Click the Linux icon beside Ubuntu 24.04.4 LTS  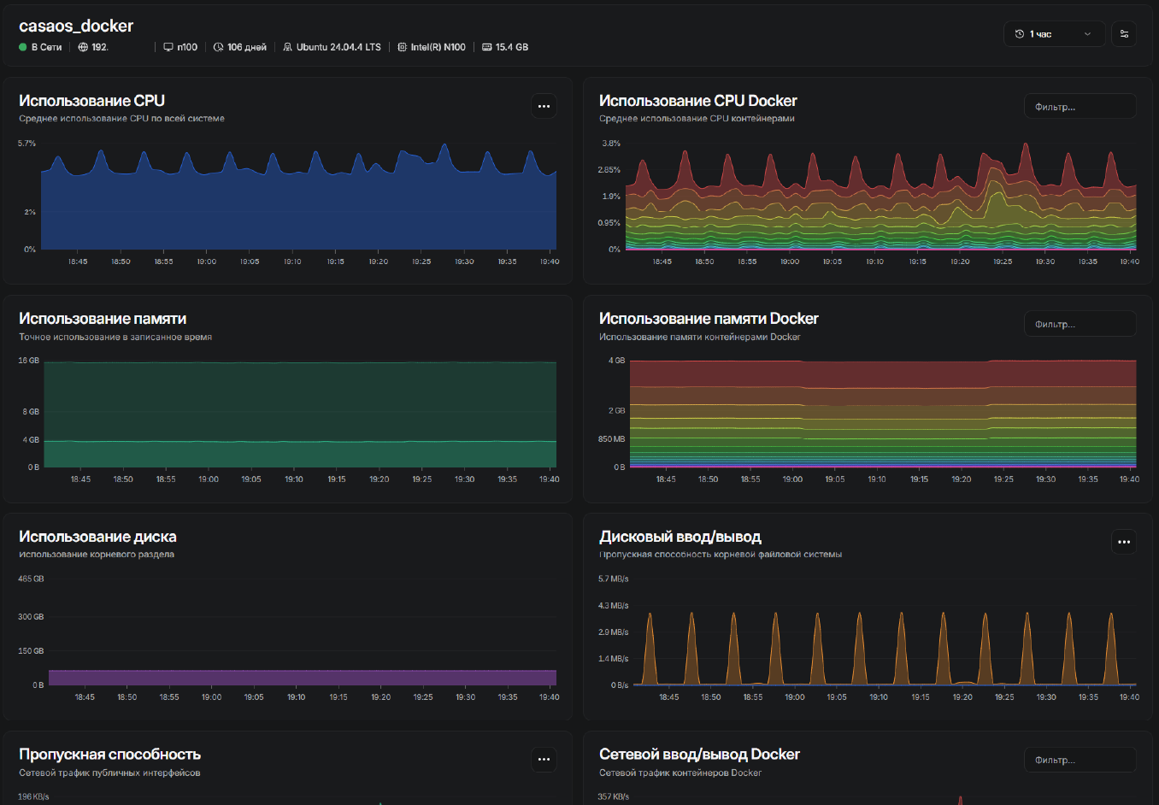tap(288, 47)
